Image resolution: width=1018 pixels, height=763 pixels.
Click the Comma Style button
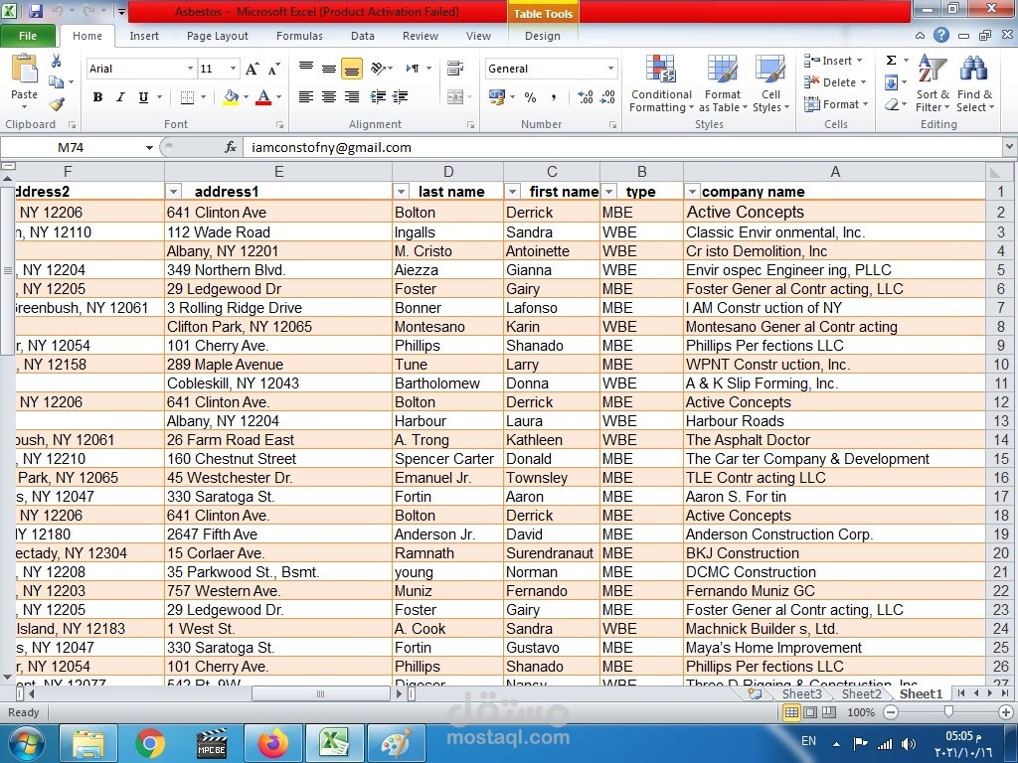click(x=554, y=97)
